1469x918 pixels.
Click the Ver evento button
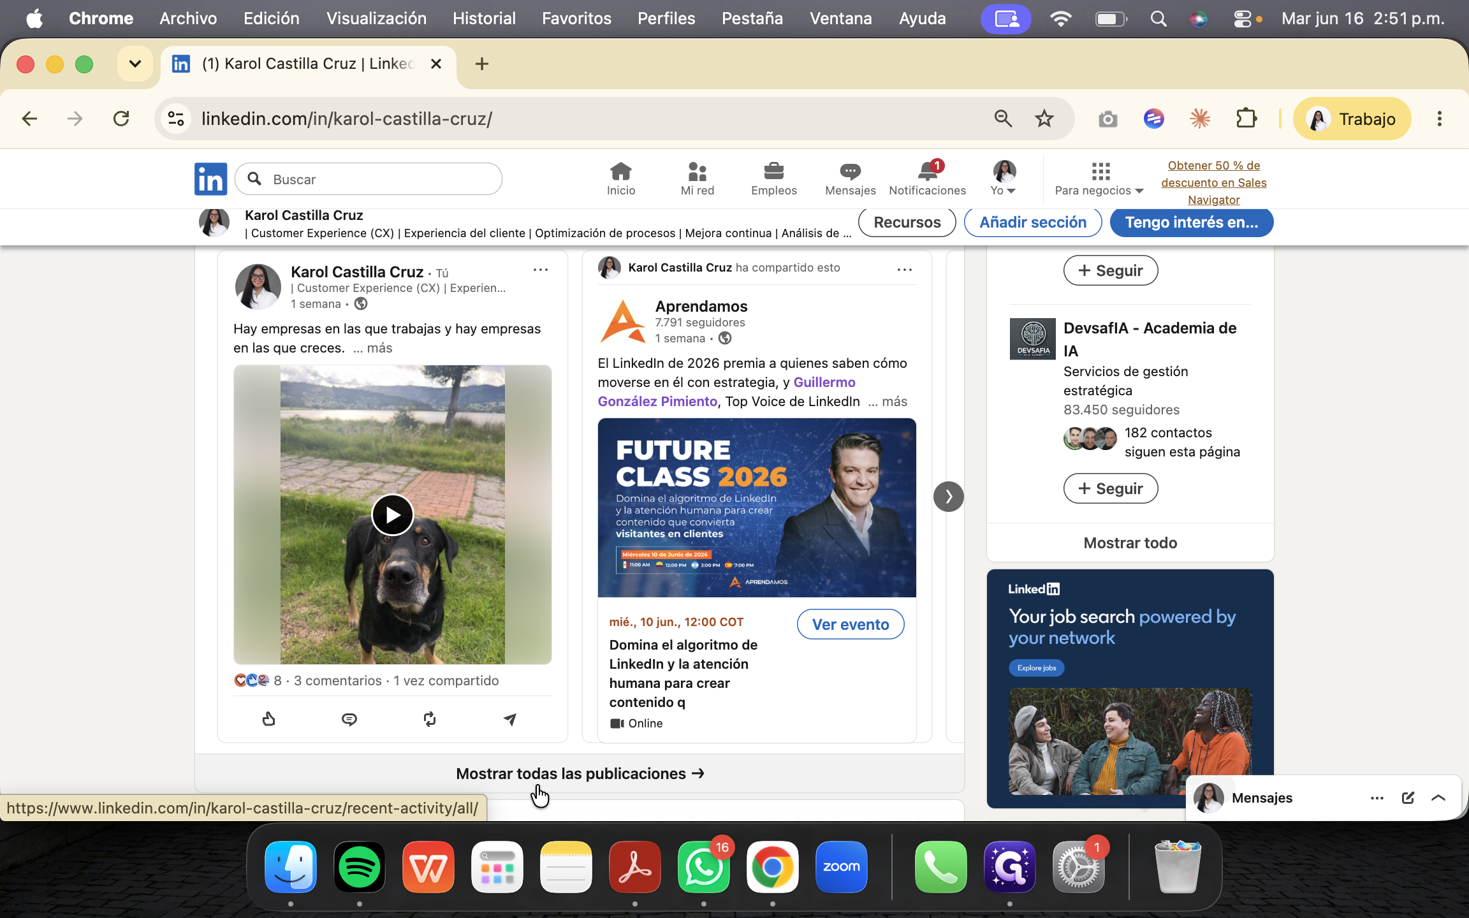(850, 624)
